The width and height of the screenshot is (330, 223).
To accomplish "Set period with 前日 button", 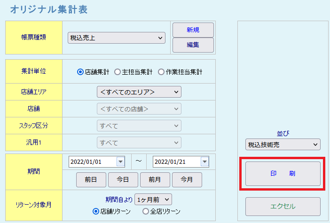I will pyautogui.click(x=91, y=180).
